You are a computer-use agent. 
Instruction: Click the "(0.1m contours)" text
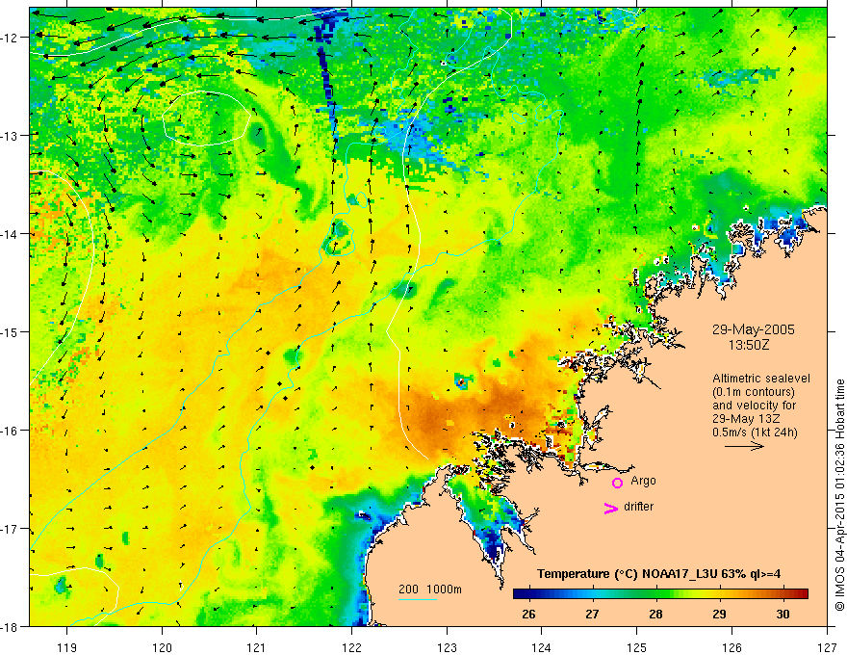click(754, 392)
